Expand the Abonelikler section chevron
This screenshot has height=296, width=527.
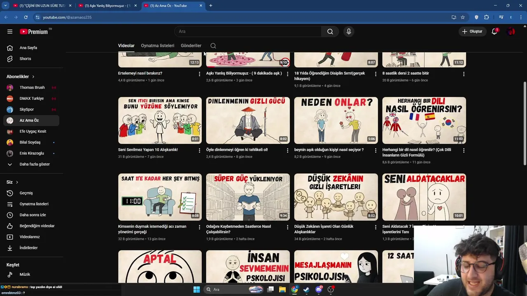(33, 77)
